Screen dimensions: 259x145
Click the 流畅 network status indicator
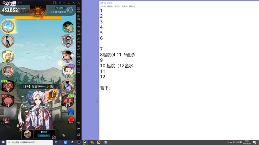[x=60, y=8]
